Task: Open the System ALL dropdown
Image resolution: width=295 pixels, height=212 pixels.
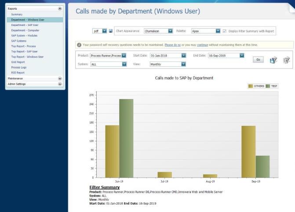Action: pyautogui.click(x=124, y=64)
